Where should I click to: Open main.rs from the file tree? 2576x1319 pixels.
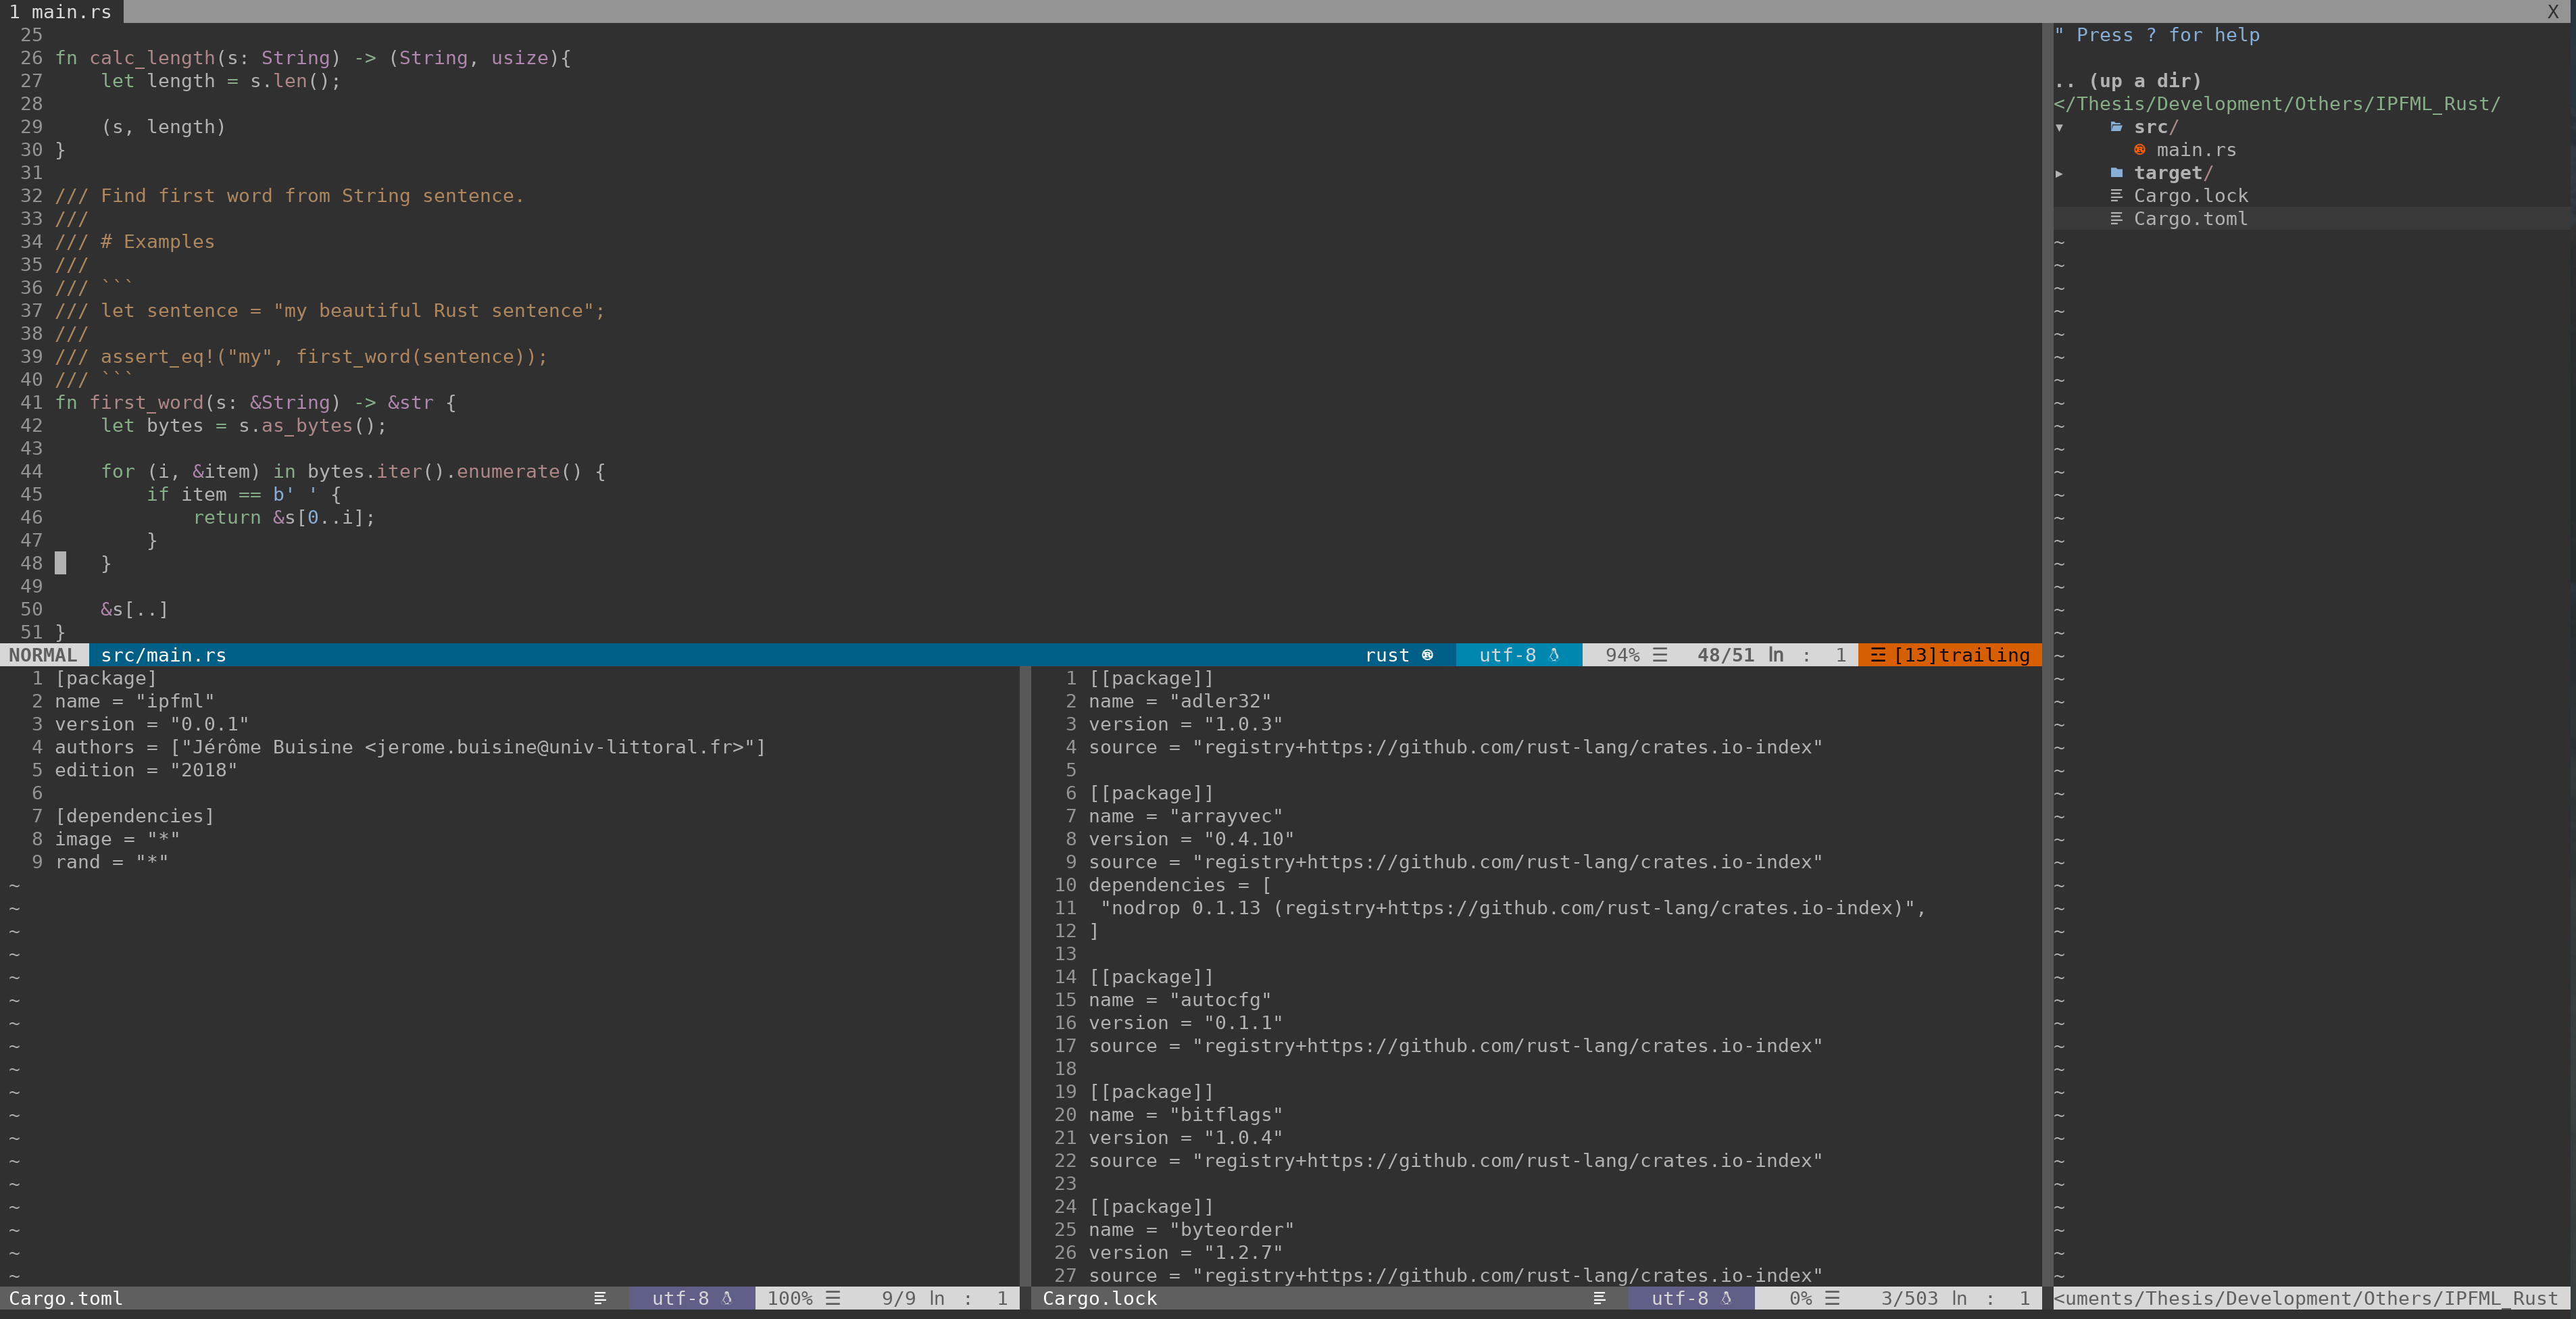pos(2195,150)
